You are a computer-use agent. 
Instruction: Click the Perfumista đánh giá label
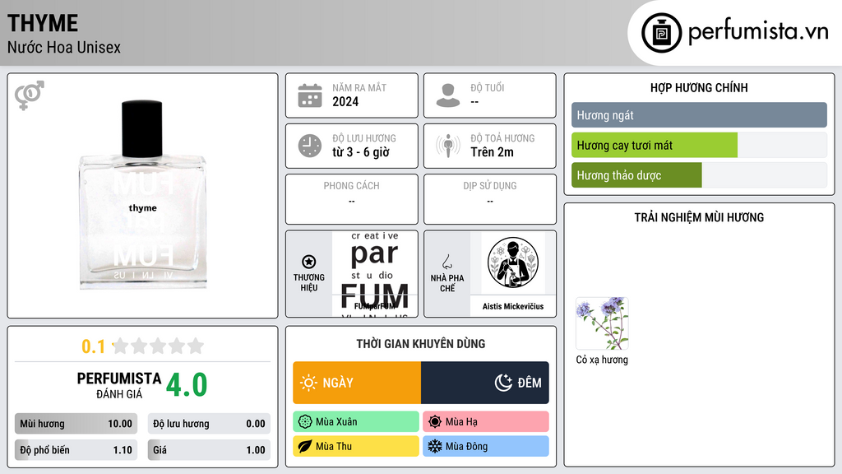(x=119, y=385)
